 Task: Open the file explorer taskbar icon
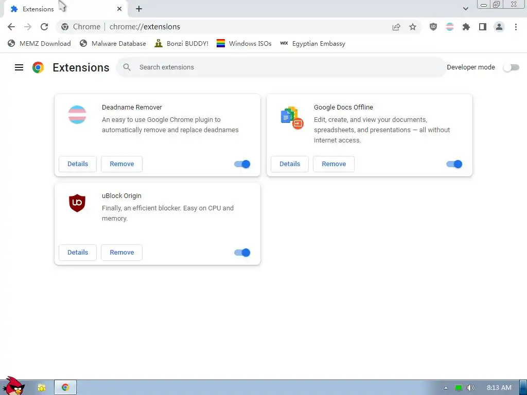[x=41, y=388]
